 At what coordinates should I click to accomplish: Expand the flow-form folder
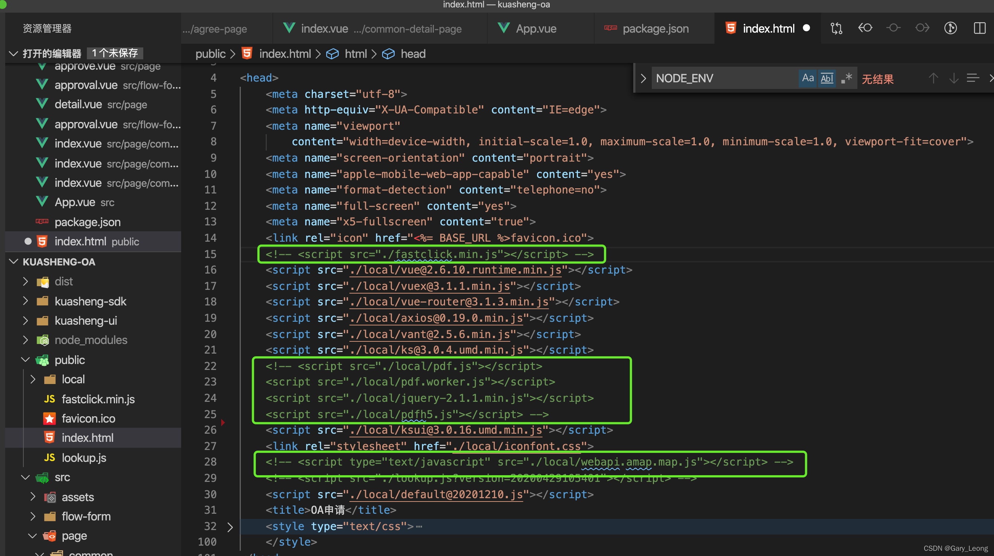tap(33, 516)
